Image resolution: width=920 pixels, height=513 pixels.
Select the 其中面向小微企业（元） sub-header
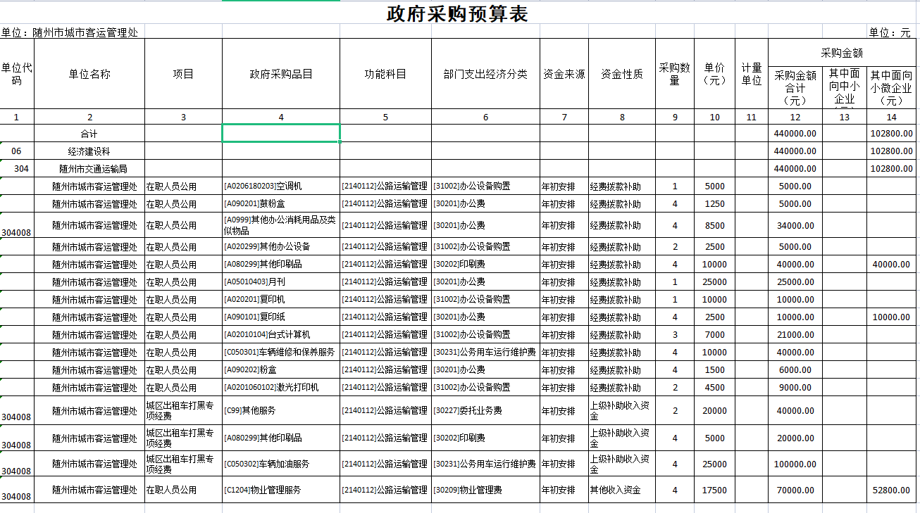(890, 88)
